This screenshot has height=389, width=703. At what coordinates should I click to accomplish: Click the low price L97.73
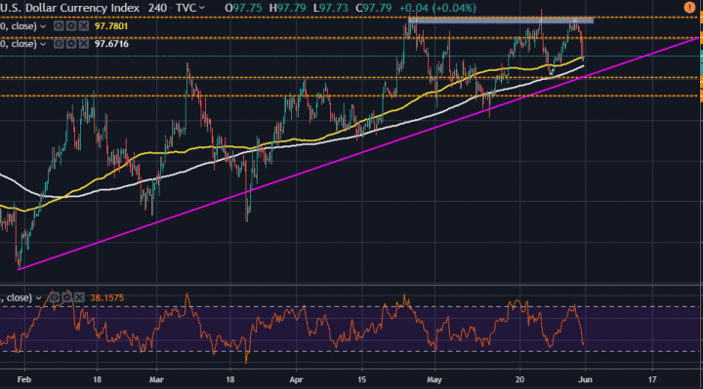point(330,8)
